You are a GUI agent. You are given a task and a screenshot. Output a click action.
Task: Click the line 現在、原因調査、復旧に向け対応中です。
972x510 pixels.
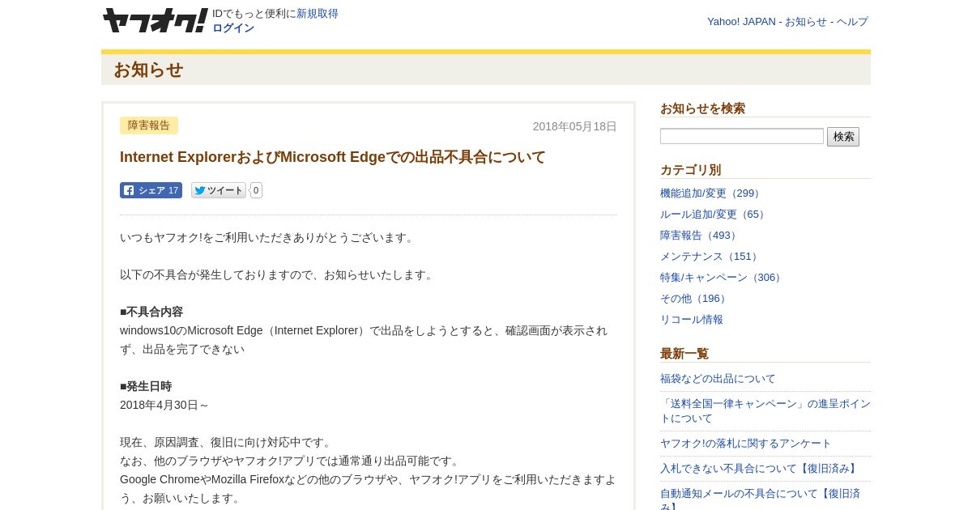[228, 442]
